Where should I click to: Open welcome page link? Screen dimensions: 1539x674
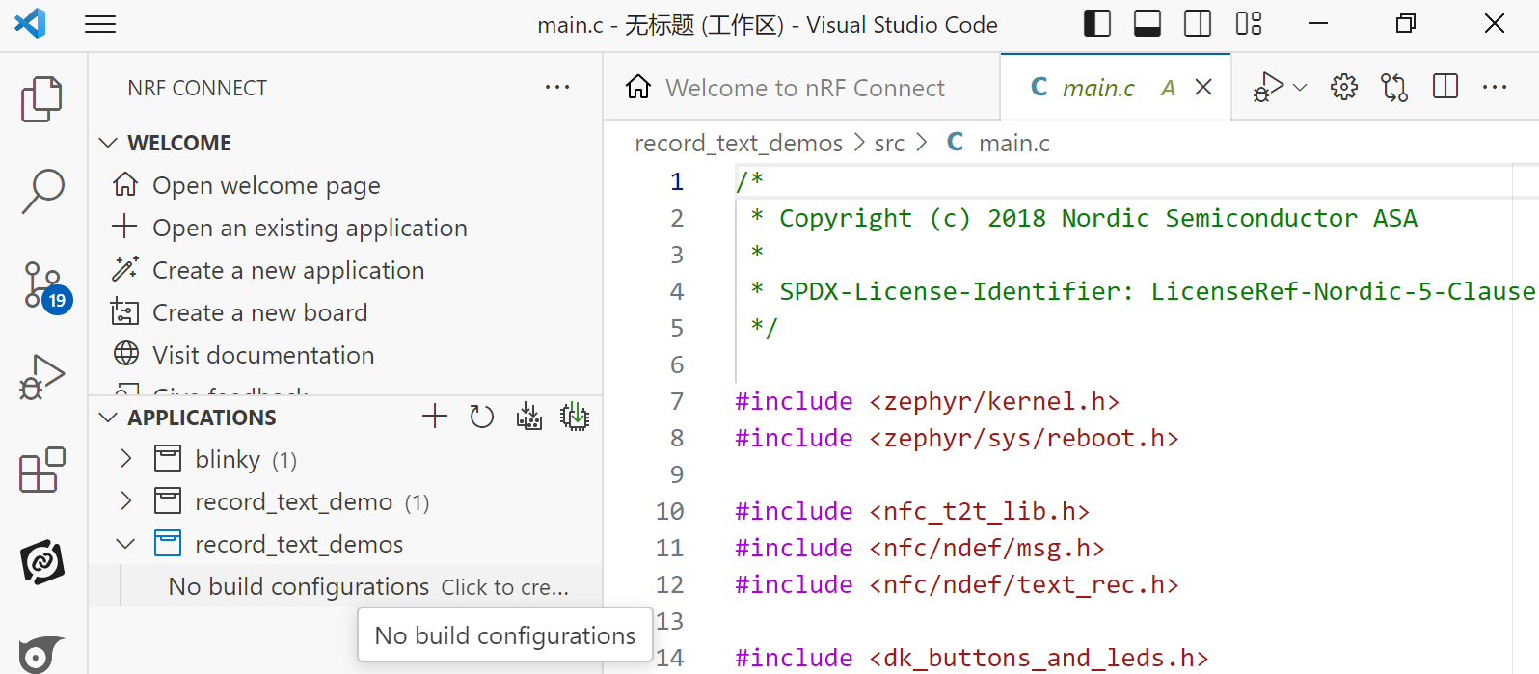click(266, 185)
